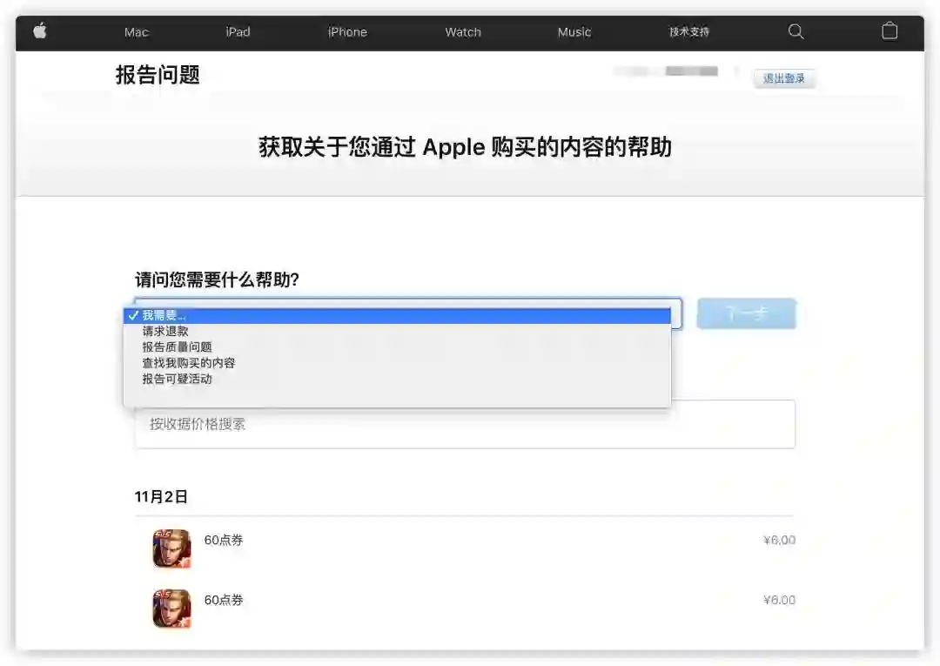This screenshot has width=940, height=666.
Task: Open the 技术支持 navigation item
Action: 689,31
